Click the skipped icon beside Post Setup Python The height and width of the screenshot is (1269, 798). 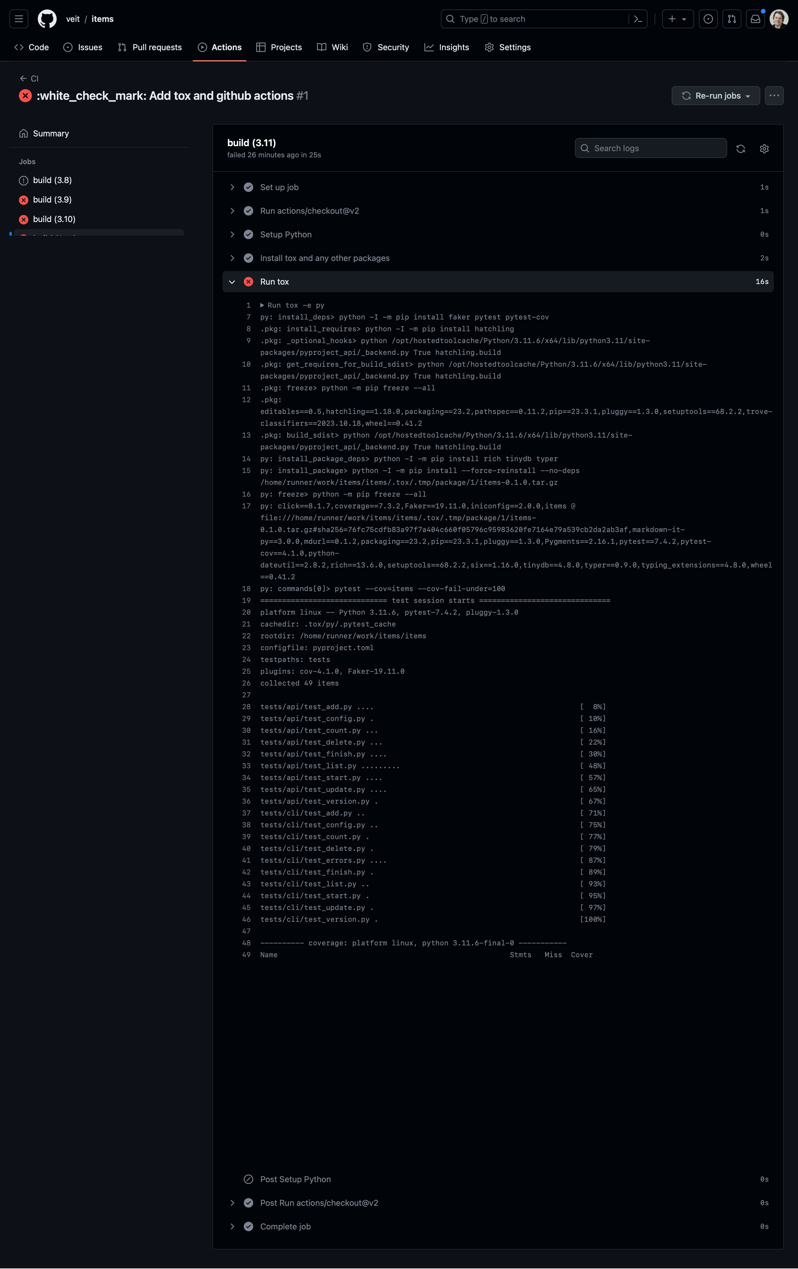click(x=248, y=1179)
